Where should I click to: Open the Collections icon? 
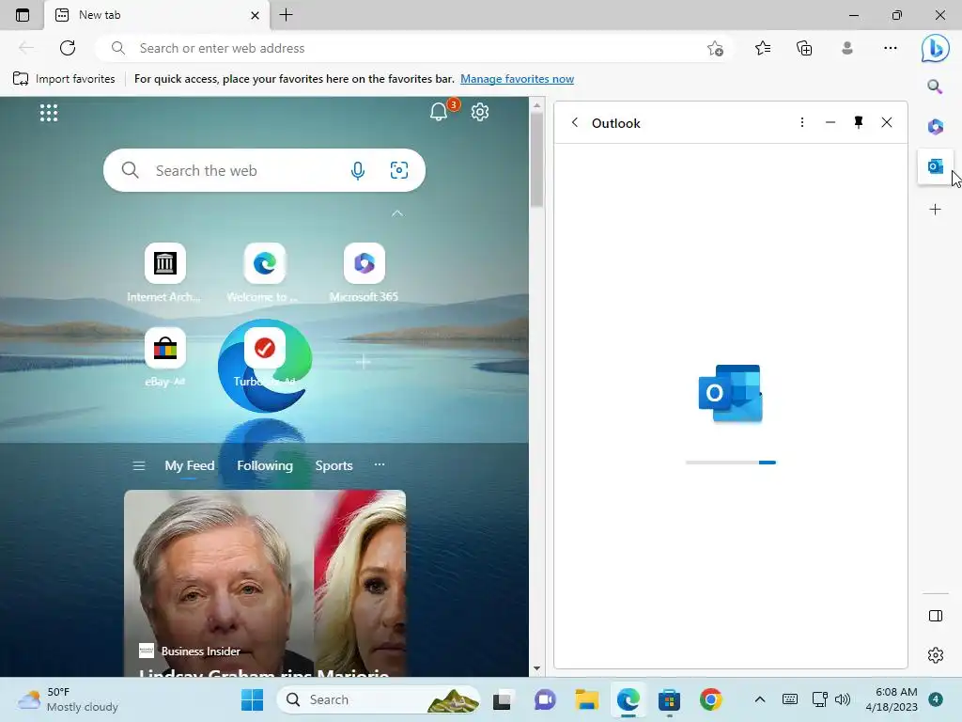[x=804, y=48]
